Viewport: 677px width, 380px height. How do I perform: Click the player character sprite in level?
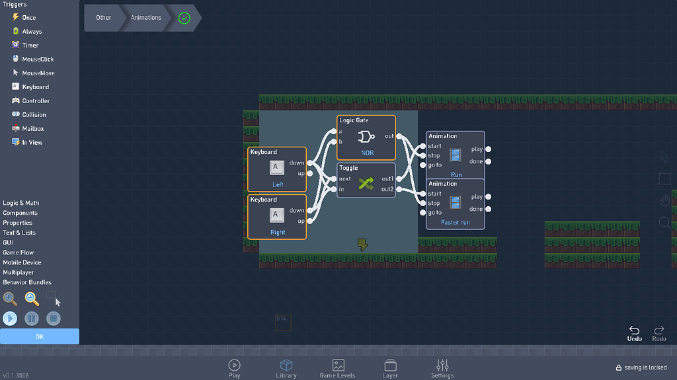[362, 245]
